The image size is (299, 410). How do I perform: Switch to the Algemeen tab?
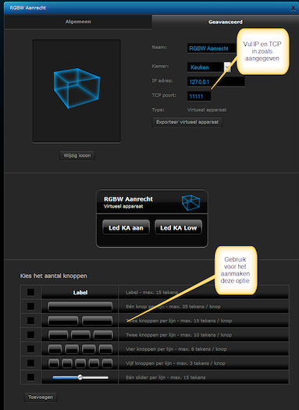click(x=78, y=22)
